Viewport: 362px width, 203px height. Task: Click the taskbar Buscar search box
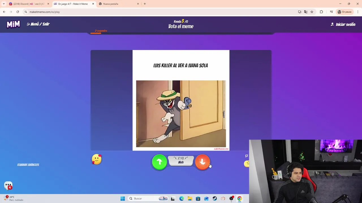pos(148,198)
